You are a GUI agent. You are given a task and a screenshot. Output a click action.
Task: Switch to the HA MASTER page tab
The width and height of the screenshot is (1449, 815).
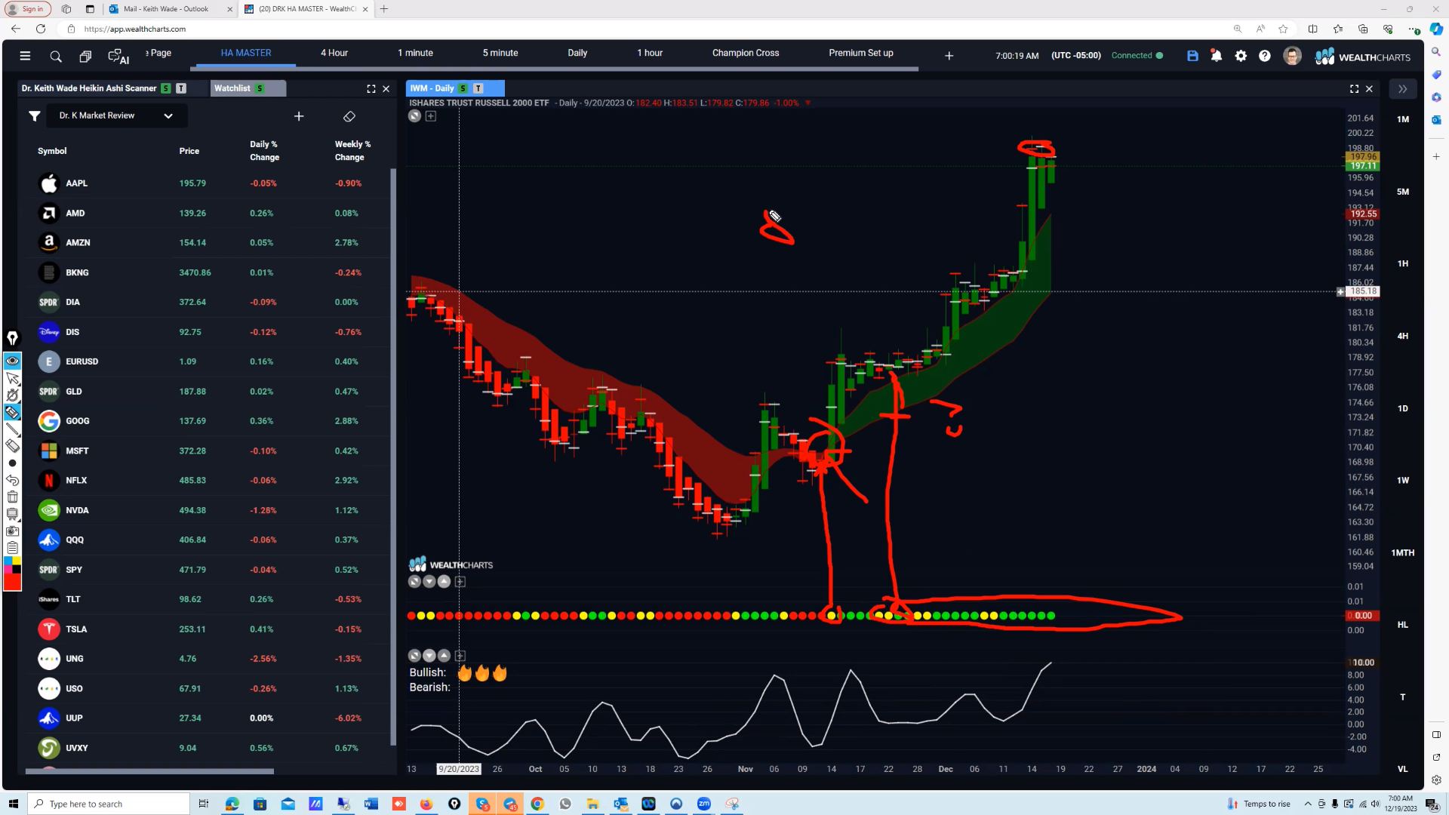pos(246,53)
